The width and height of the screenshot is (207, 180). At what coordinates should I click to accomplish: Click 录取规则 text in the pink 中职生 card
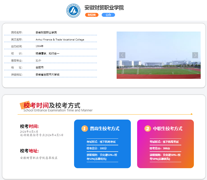pyautogui.click(x=165, y=157)
